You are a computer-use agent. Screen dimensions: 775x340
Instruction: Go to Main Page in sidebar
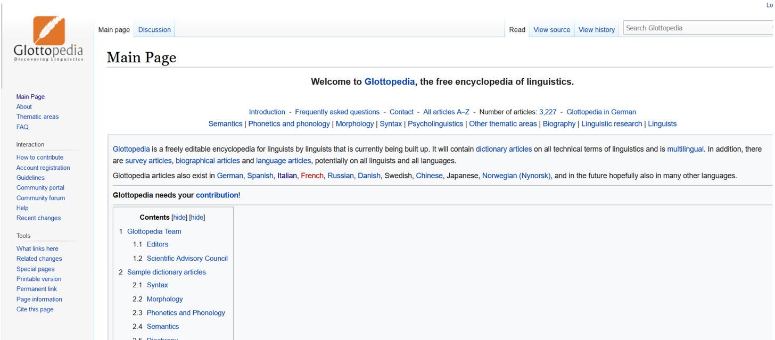[30, 97]
